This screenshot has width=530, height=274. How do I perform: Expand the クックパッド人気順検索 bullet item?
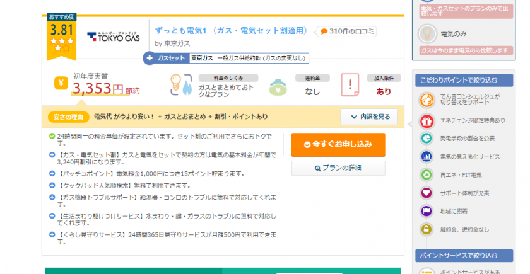point(52,185)
